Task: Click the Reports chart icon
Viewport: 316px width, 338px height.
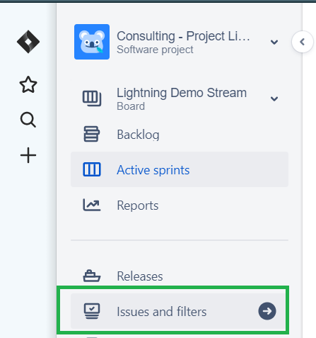Action: pyautogui.click(x=92, y=205)
